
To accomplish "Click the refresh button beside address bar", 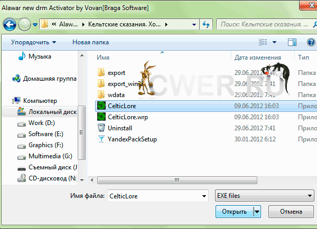I will click(x=206, y=24).
